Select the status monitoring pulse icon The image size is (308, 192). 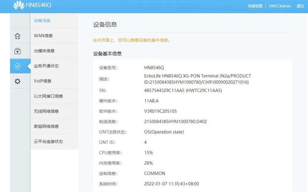coord(17,66)
